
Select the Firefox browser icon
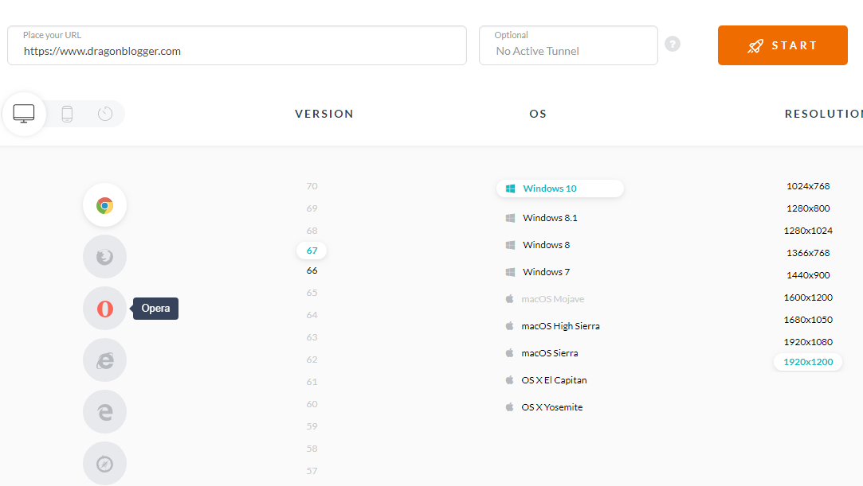tap(104, 257)
